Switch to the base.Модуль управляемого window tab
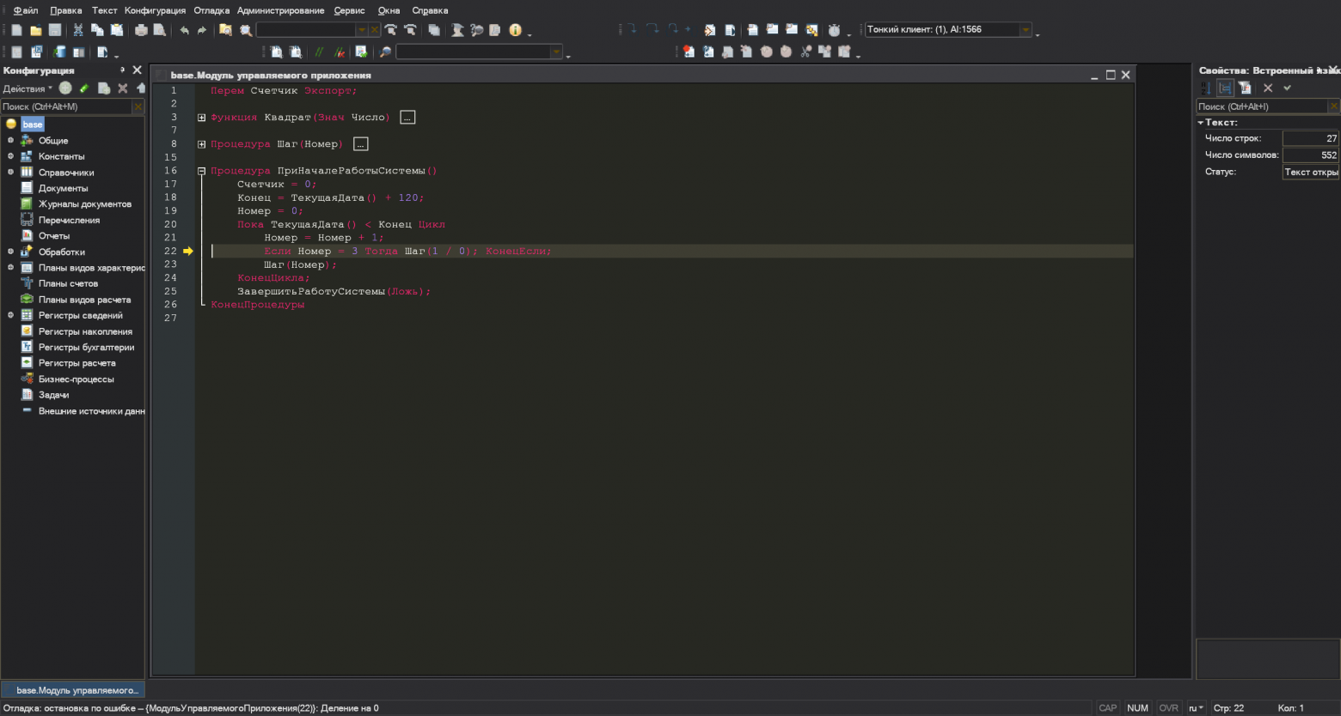 pos(73,690)
